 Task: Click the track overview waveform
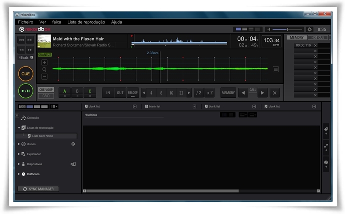[179, 42]
